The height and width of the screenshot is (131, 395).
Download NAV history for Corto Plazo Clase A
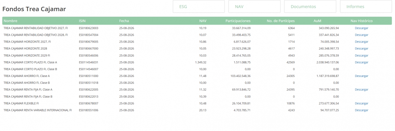pos(361,62)
